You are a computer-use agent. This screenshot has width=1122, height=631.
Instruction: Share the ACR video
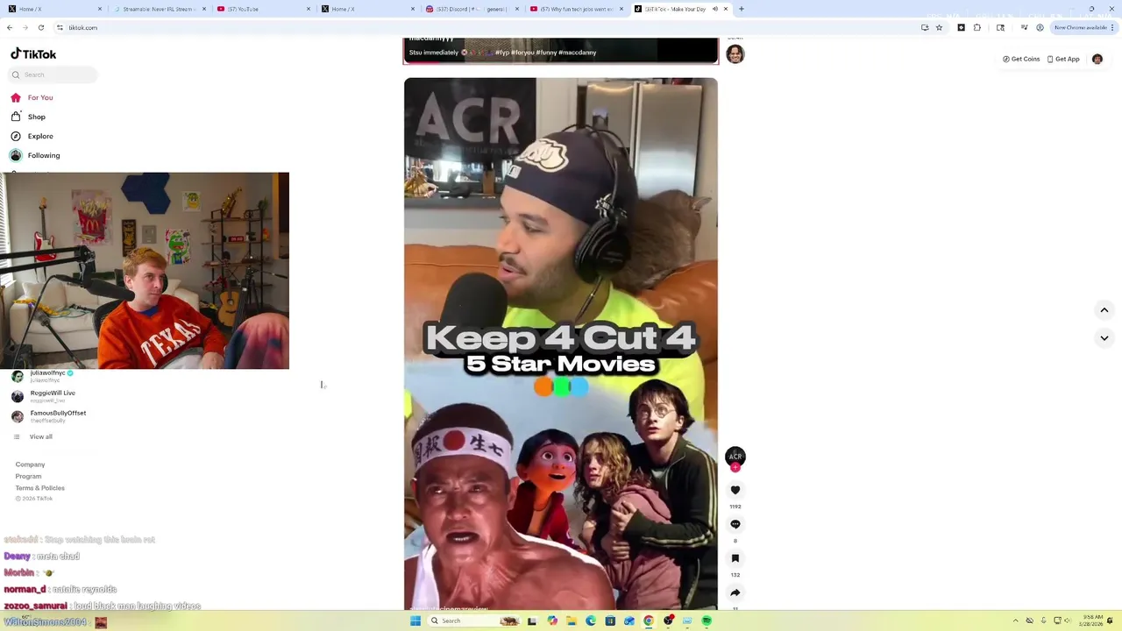[735, 592]
